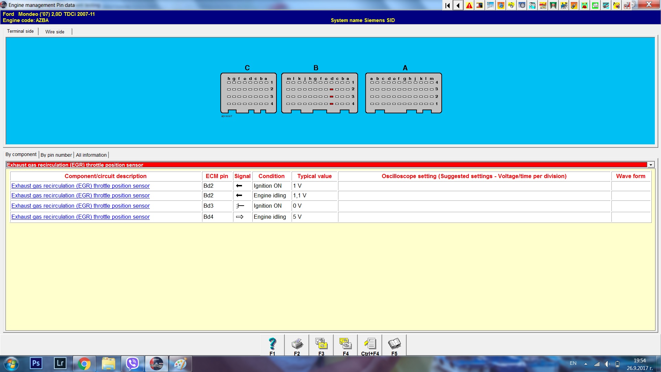The image size is (661, 372).
Task: Switch to the Wire side tab
Action: tap(55, 32)
